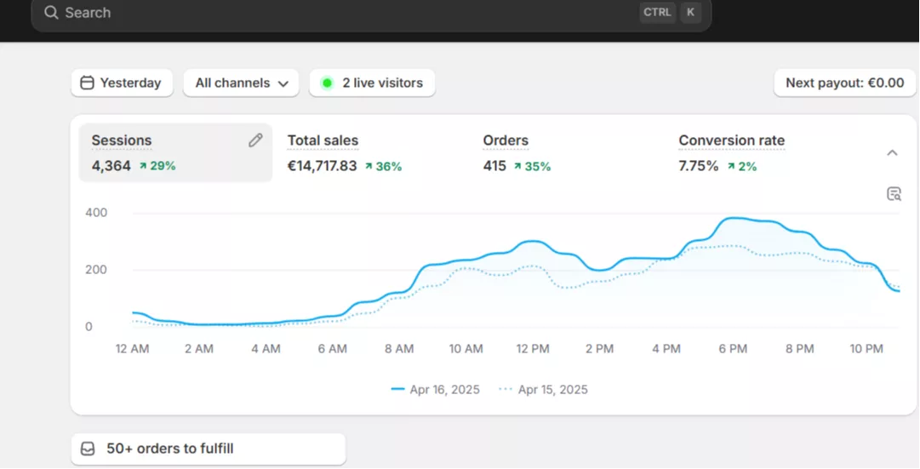
Task: Collapse the metrics chart with chevron
Action: click(892, 153)
